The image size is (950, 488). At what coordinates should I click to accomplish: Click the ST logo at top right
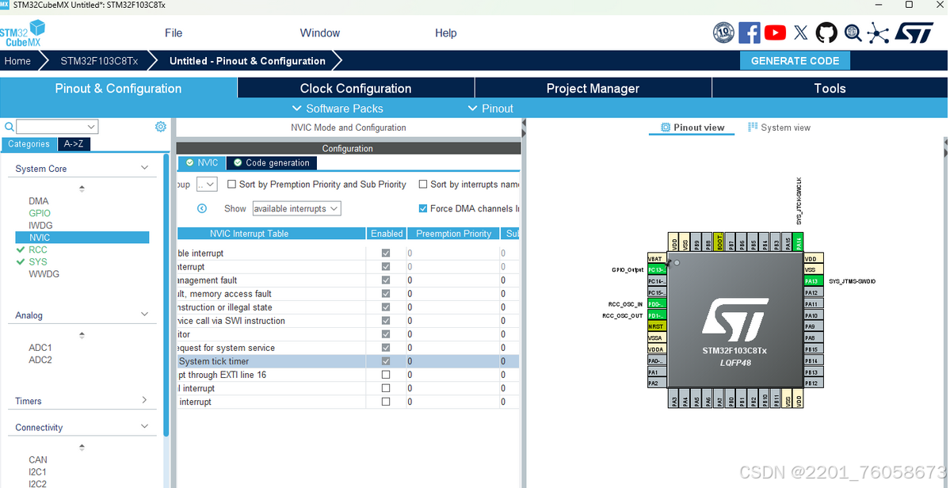click(x=914, y=32)
